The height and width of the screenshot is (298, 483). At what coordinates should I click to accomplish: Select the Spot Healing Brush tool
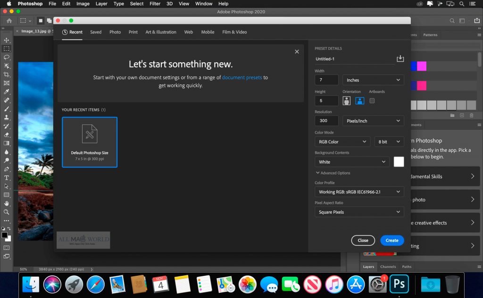point(7,100)
